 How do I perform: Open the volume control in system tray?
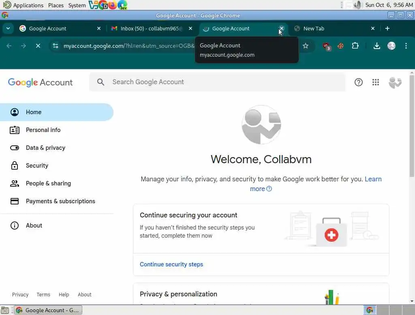pyautogui.click(x=357, y=5)
